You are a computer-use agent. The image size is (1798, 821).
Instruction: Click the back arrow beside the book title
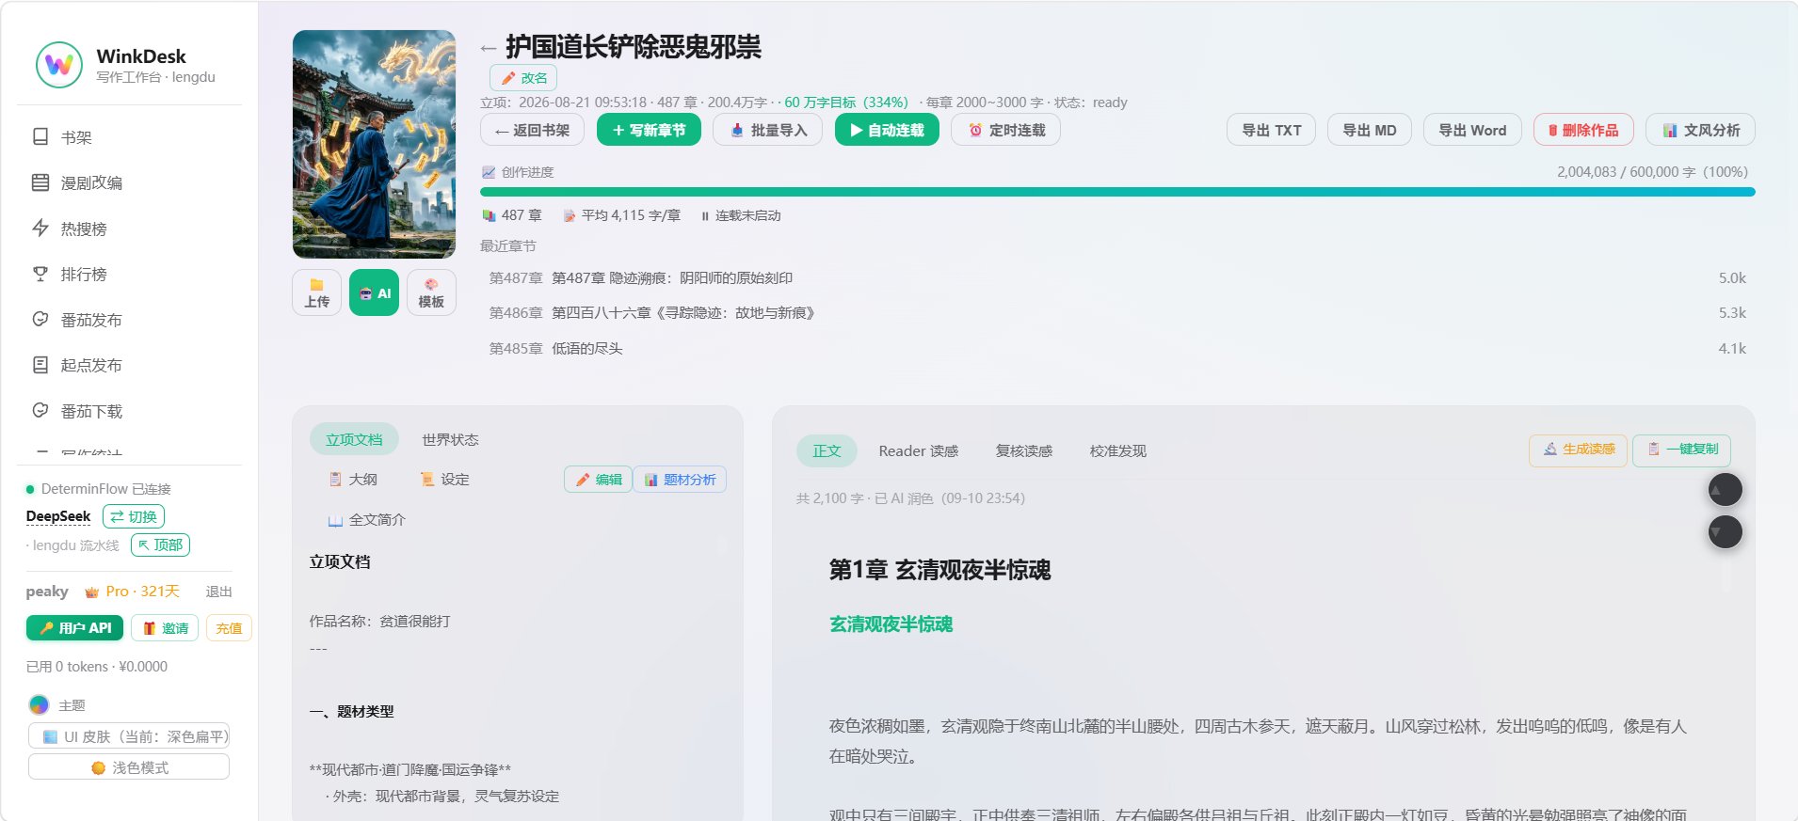pyautogui.click(x=488, y=48)
